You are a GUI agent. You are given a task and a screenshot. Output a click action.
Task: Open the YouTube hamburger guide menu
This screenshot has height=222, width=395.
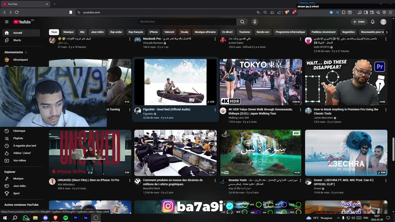7,22
